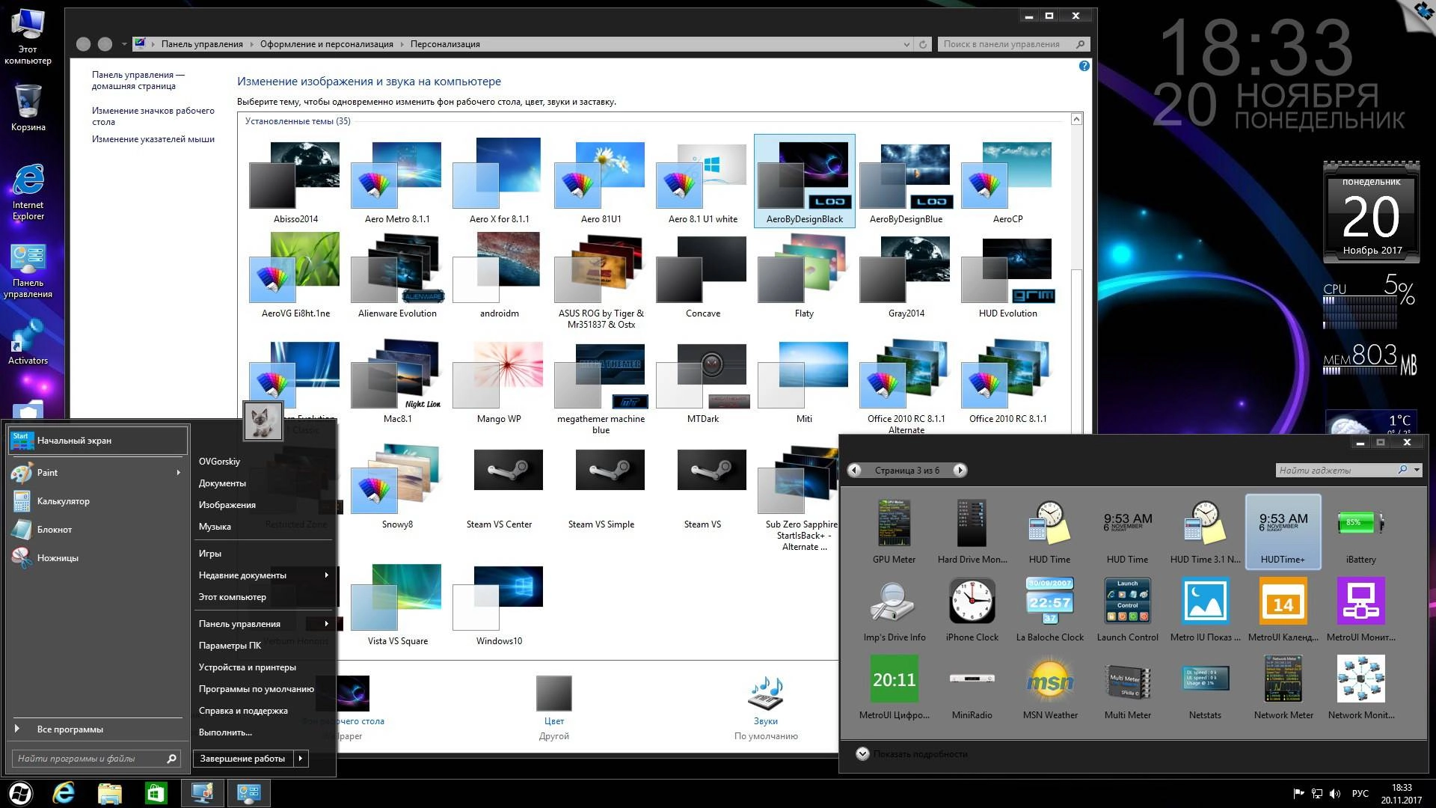Screen dimensions: 1436x808
Task: Open Документы from the Start menu
Action: [221, 483]
